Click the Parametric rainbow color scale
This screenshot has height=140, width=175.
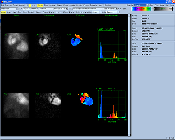click(141, 9)
